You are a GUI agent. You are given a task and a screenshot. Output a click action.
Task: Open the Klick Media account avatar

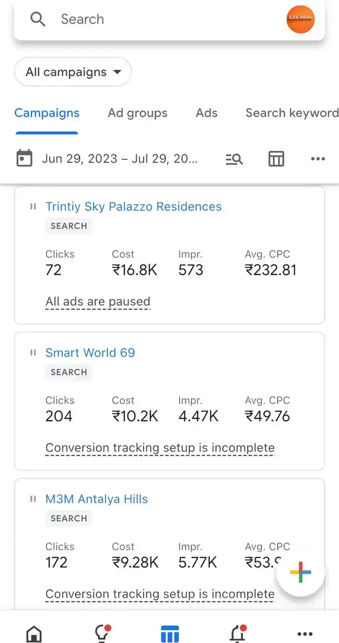point(300,19)
